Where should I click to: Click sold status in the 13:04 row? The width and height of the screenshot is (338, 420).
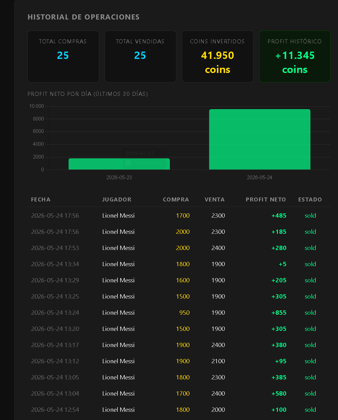[310, 393]
